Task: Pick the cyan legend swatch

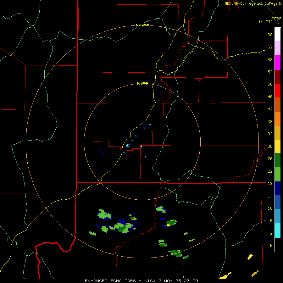Action: coord(278,230)
